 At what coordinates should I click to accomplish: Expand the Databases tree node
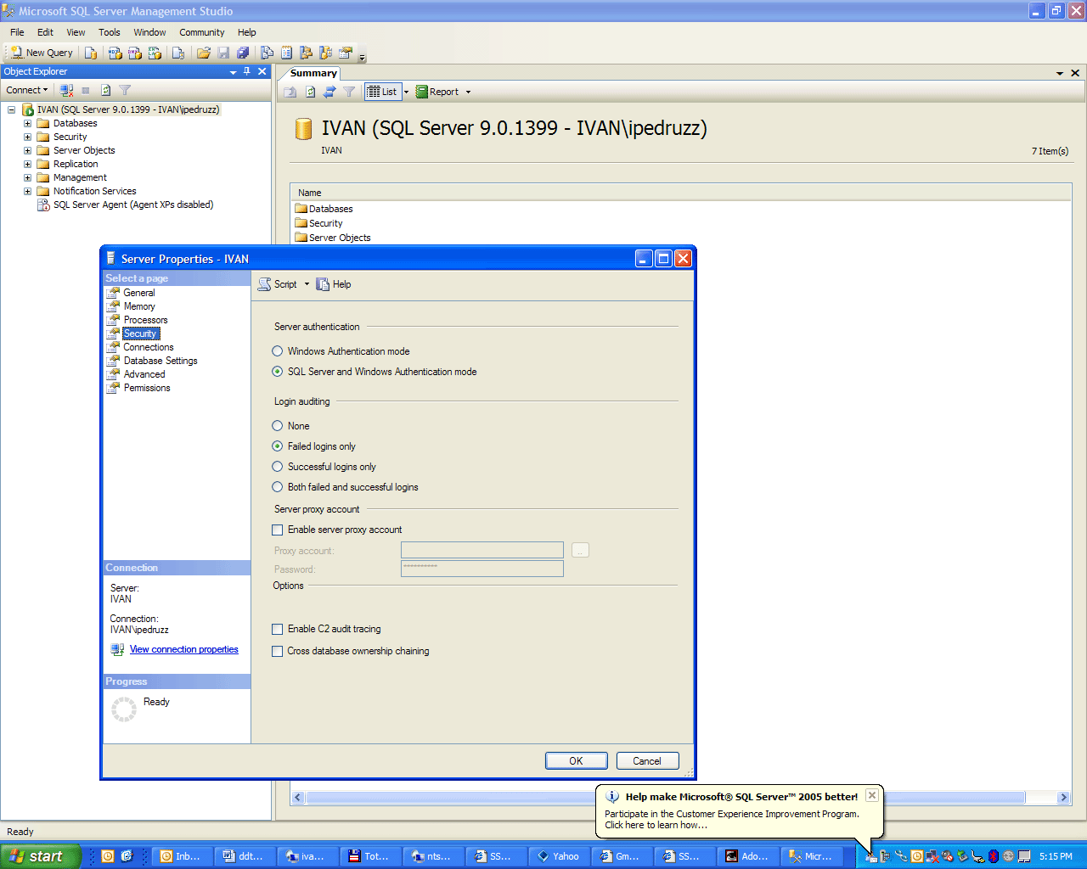coord(27,123)
